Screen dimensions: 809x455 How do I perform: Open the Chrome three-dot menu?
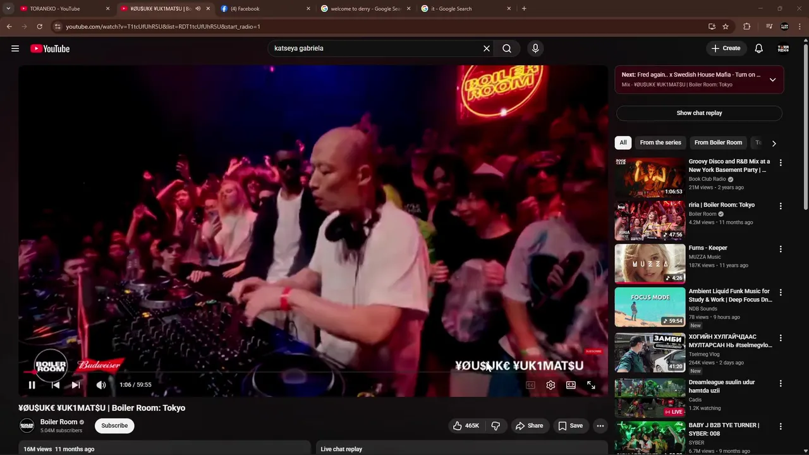pos(800,27)
